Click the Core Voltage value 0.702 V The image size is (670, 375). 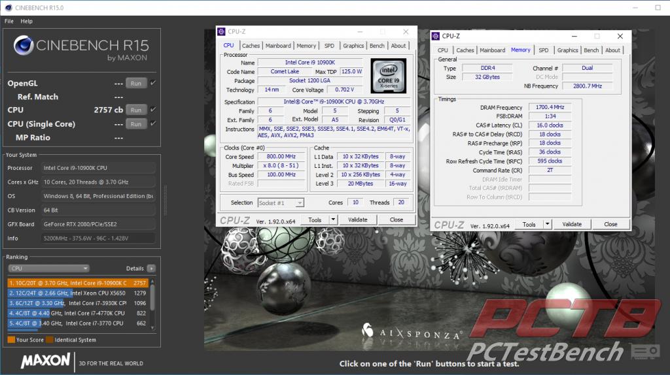tap(344, 90)
